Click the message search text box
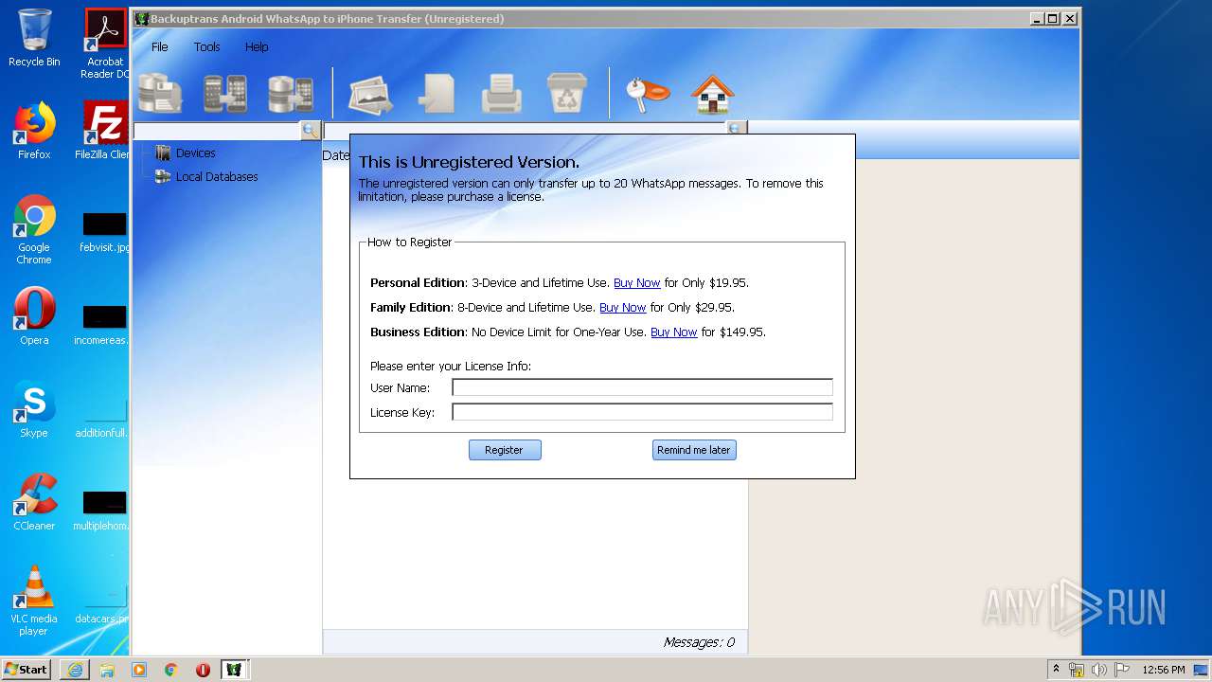The width and height of the screenshot is (1212, 682). click(x=526, y=128)
